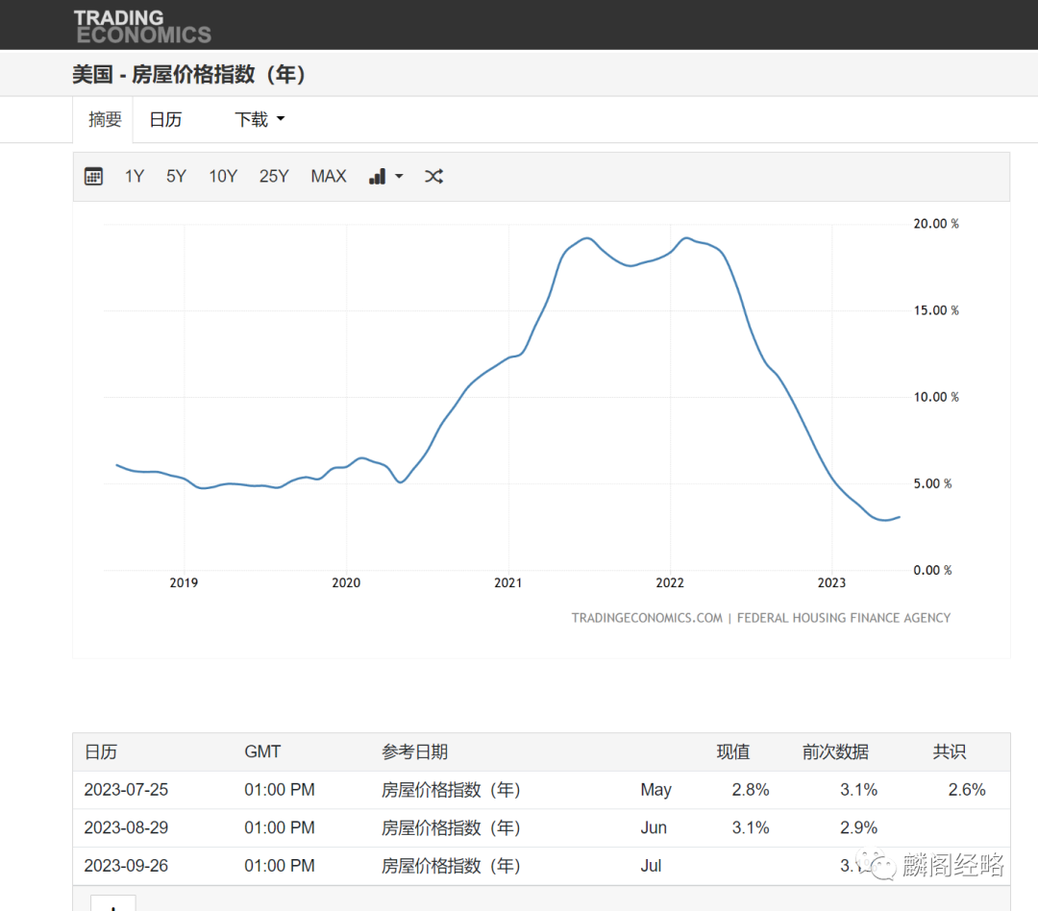Open 房屋价格指数 link in the Jul row

tap(451, 865)
